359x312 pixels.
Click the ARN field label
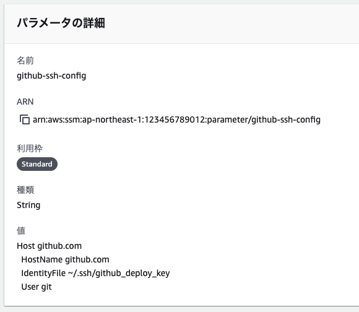(x=25, y=102)
